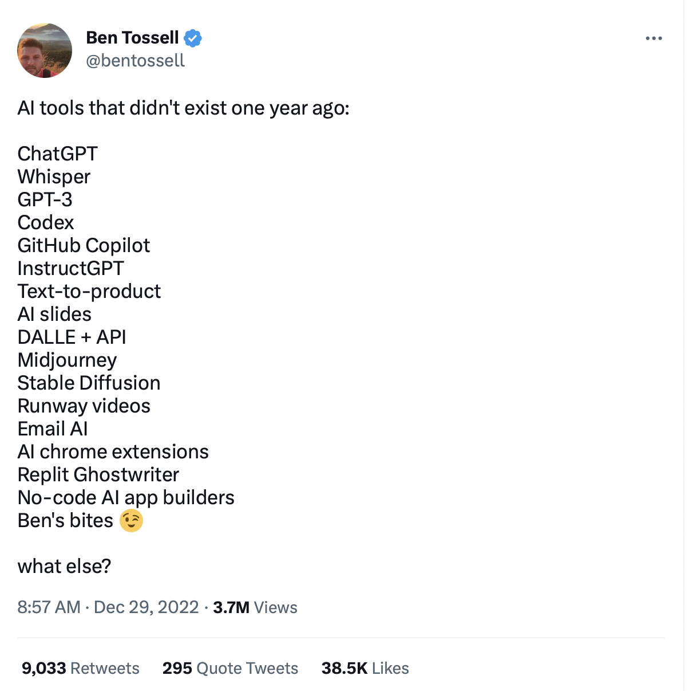Click the blue verified badge
Screen dimensions: 689x691
193,38
